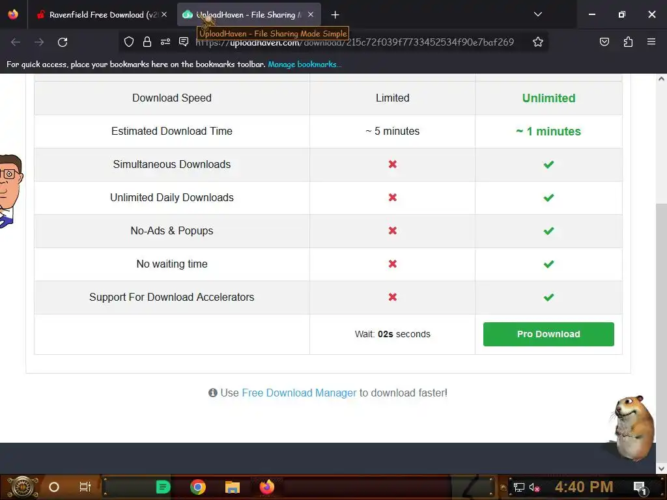The width and height of the screenshot is (667, 500).
Task: Open a new browser tab
Action: 335,15
